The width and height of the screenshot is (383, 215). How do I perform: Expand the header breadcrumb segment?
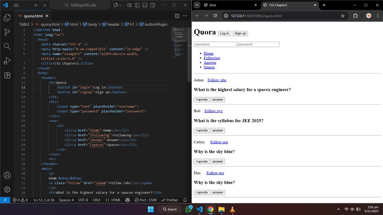click(x=111, y=24)
